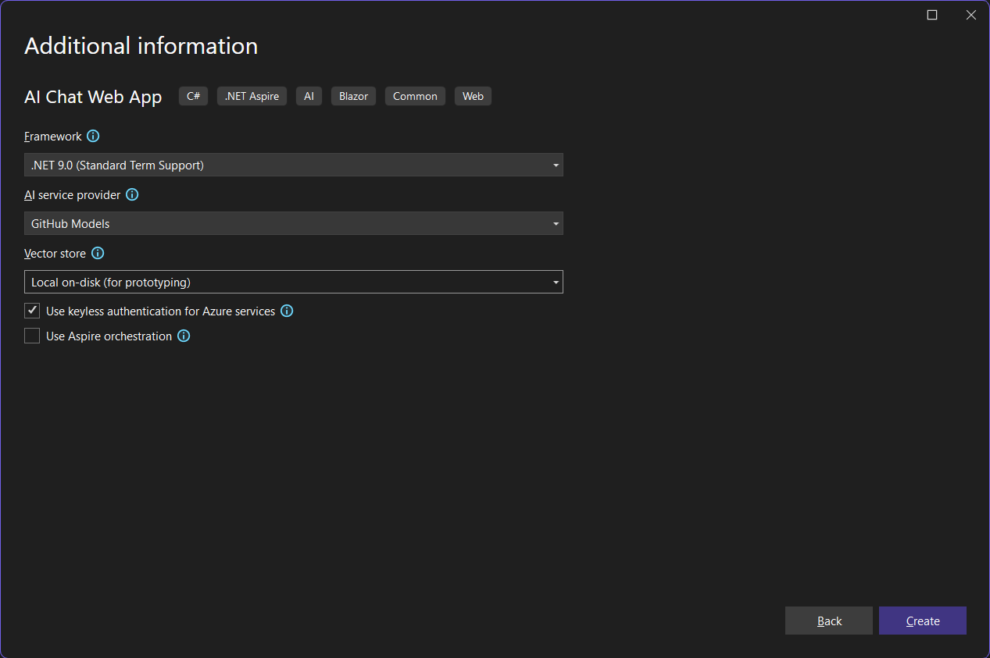Click the Create button
990x658 pixels.
click(923, 621)
